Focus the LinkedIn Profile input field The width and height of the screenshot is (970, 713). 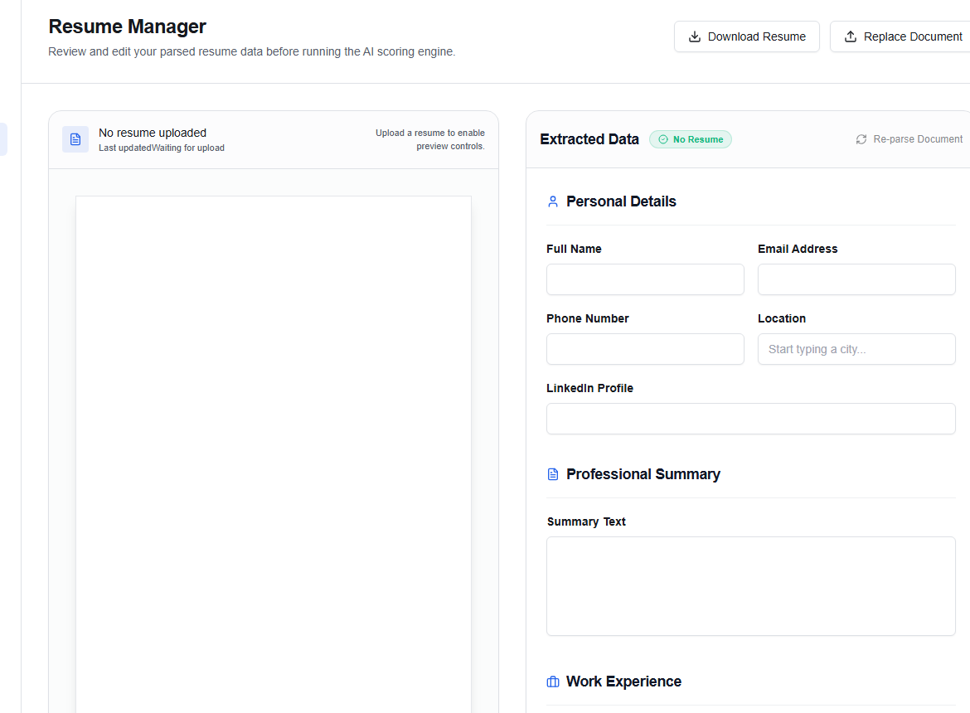pos(751,419)
